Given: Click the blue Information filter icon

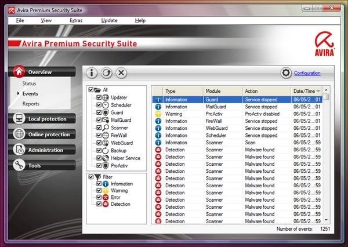Looking at the screenshot, I should [x=106, y=184].
